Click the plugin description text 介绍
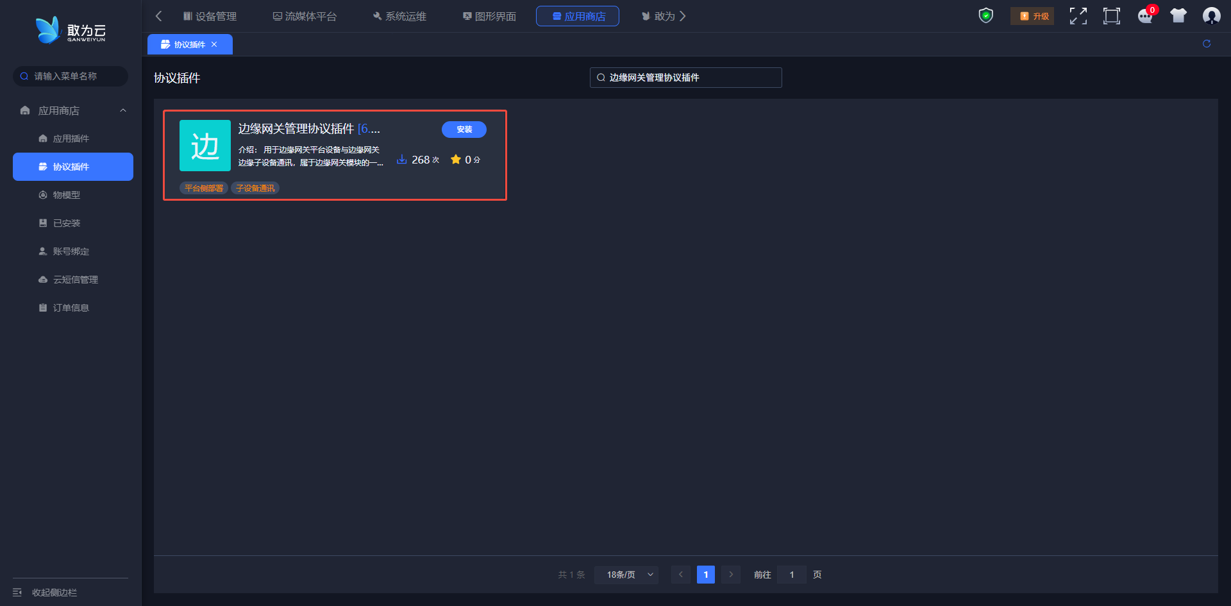The width and height of the screenshot is (1231, 606). coord(311,156)
